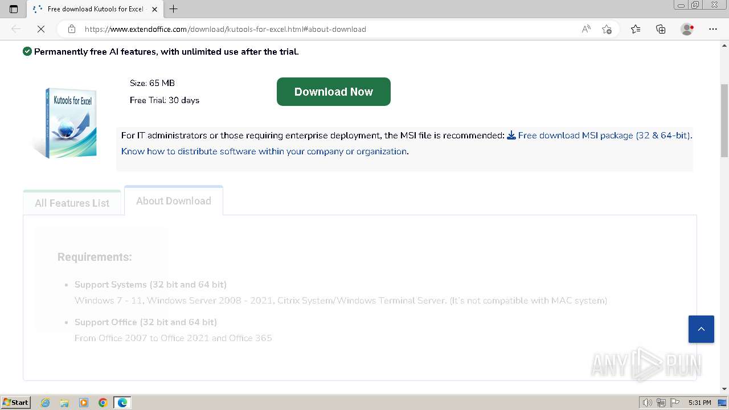
Task: Click the Download Now button
Action: (334, 92)
